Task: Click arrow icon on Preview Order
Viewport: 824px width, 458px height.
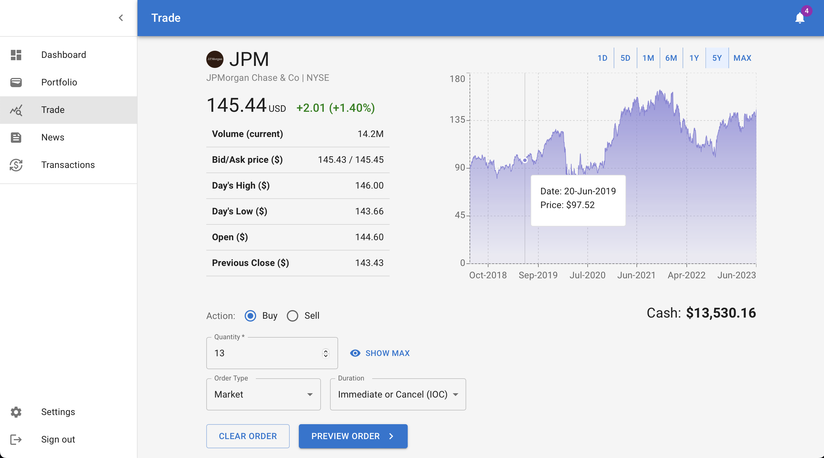Action: tap(391, 436)
